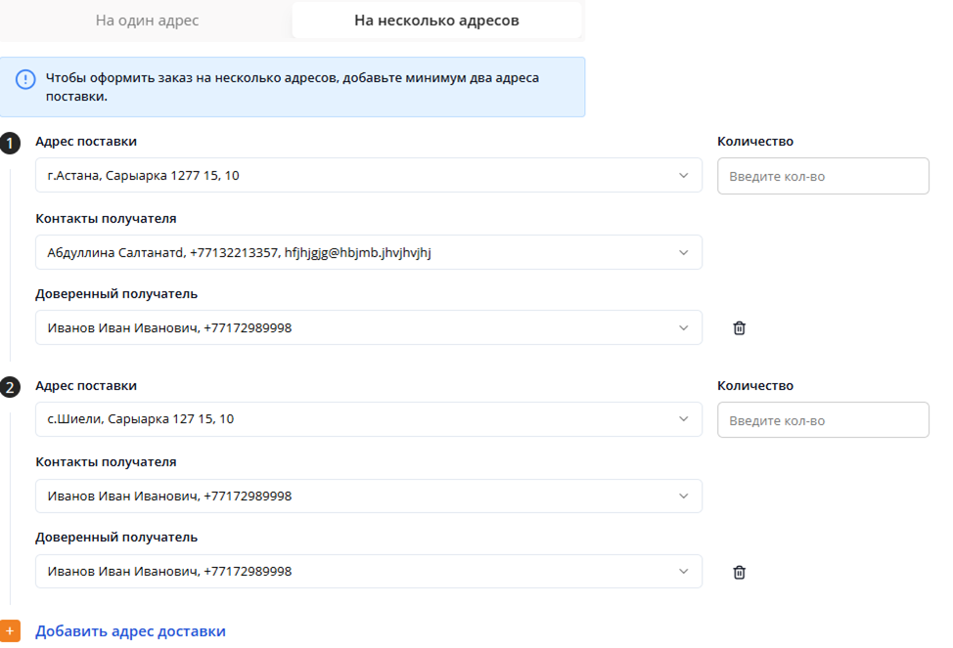
Task: Click the blue info icon in banner
Action: click(x=25, y=79)
